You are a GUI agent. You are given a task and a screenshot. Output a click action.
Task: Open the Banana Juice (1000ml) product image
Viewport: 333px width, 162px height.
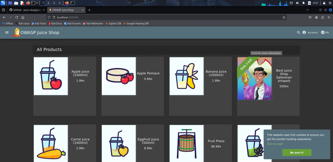click(186, 76)
